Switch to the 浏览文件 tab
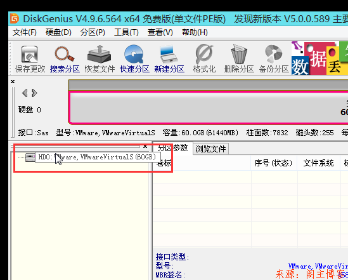 coord(210,149)
